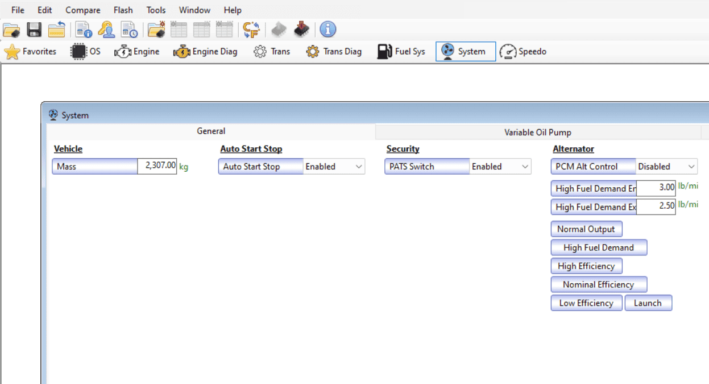The height and width of the screenshot is (384, 709).
Task: Open the High Efficiency table
Action: [586, 266]
